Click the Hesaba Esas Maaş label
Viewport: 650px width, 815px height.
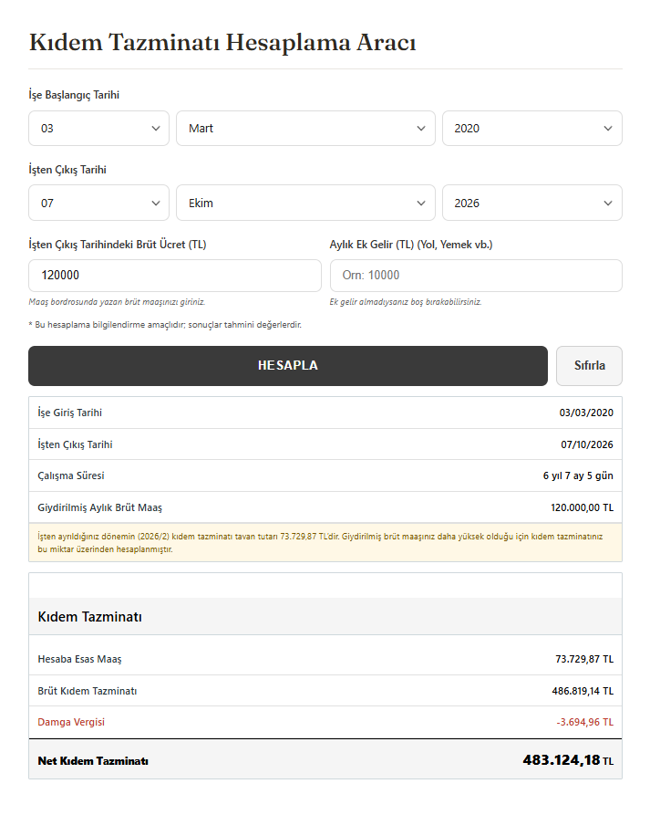point(79,659)
